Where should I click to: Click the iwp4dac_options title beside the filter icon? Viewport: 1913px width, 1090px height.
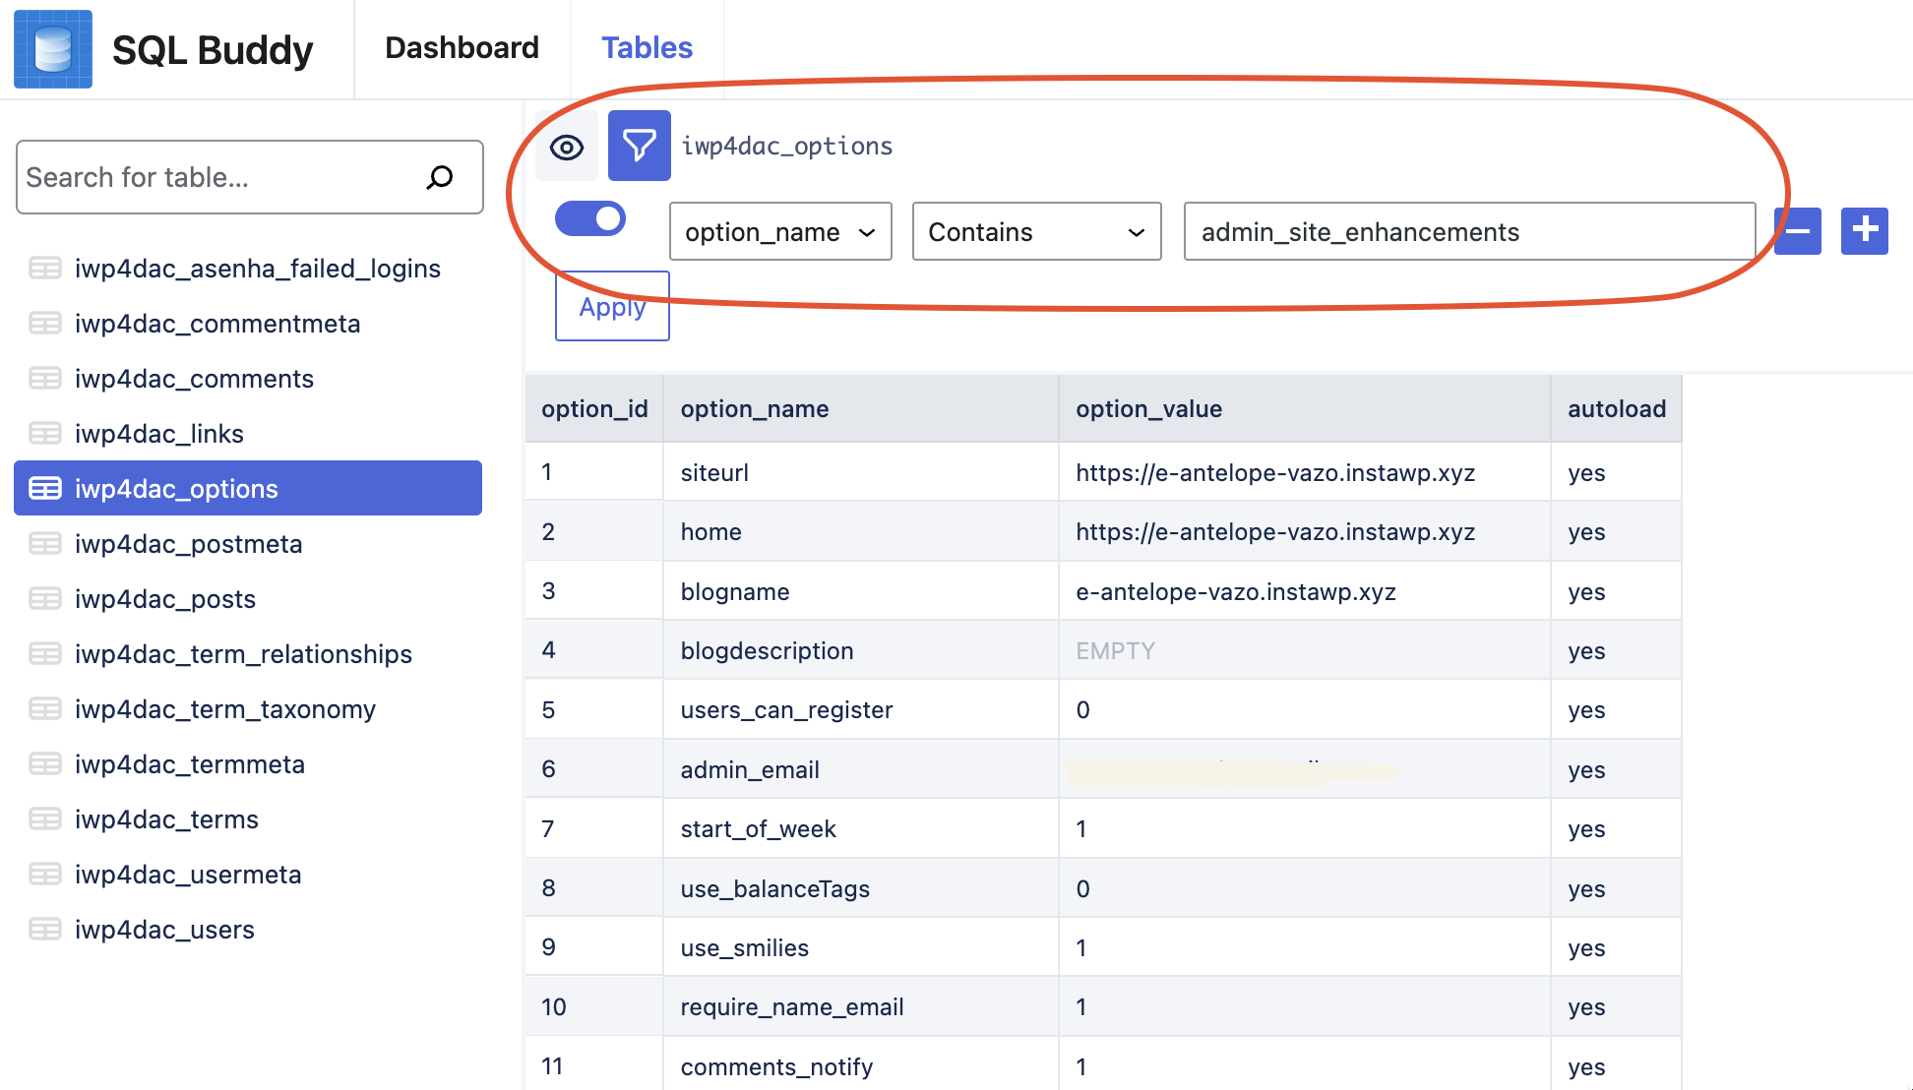pyautogui.click(x=787, y=146)
